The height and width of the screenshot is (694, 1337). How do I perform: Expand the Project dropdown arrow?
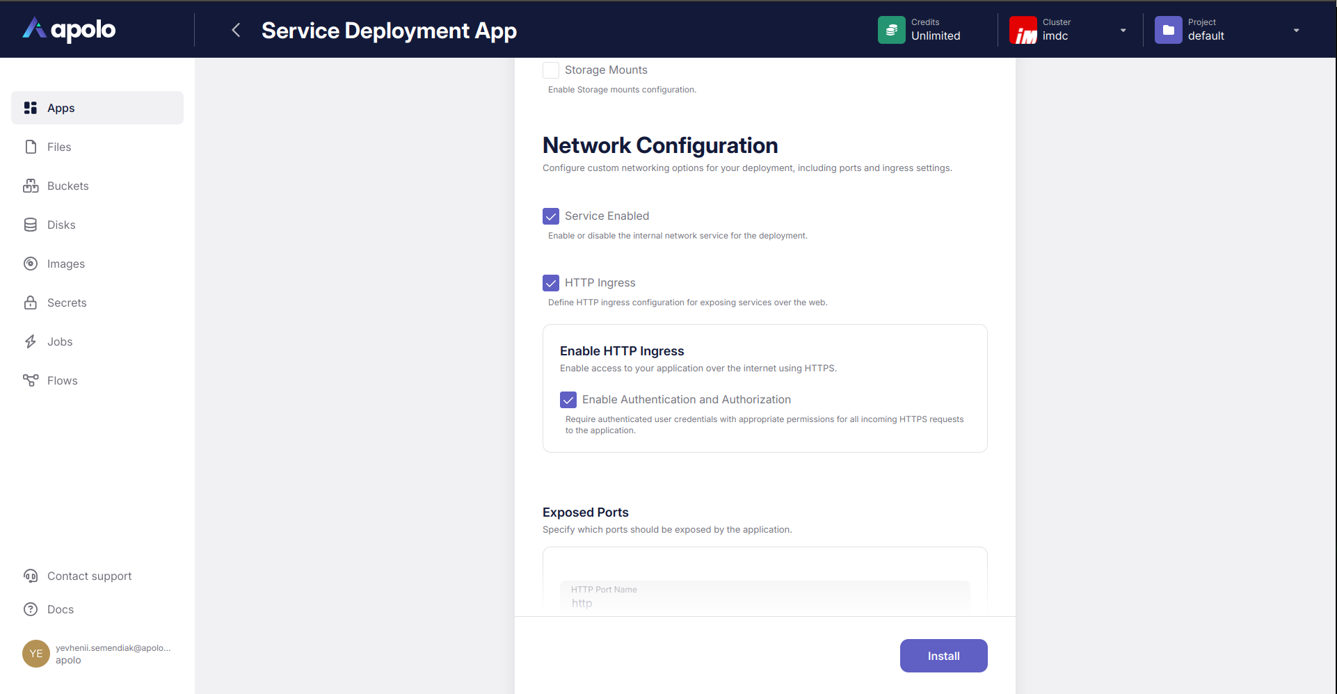tap(1296, 31)
